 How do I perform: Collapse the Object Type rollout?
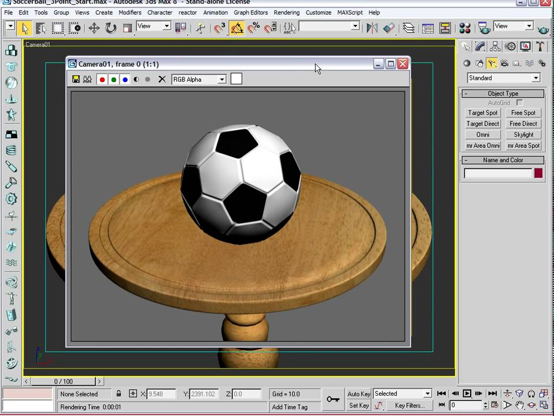[503, 94]
